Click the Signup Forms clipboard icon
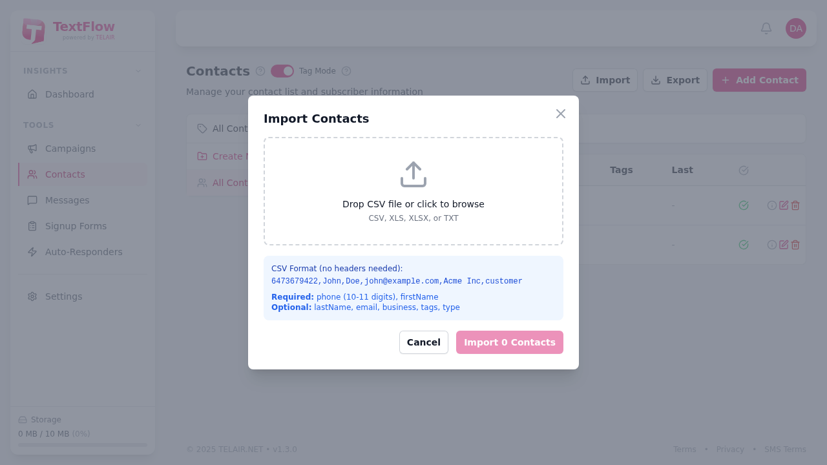Viewport: 827px width, 465px height. click(x=33, y=226)
